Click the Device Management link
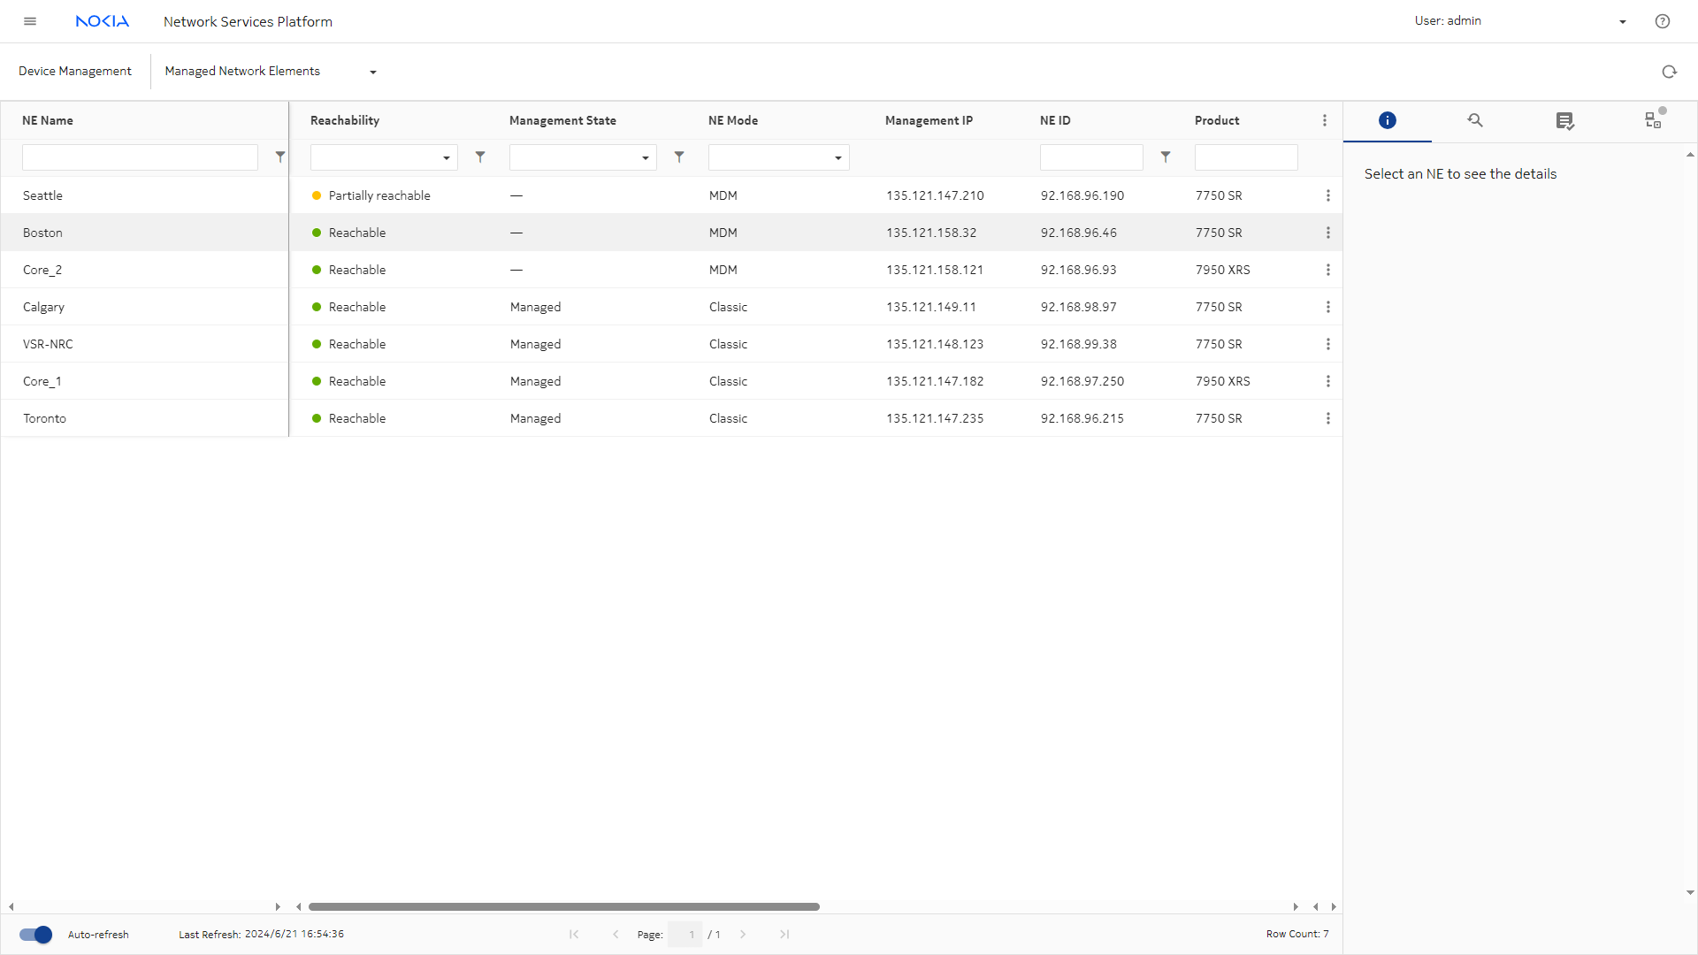1698x955 pixels. tap(75, 71)
